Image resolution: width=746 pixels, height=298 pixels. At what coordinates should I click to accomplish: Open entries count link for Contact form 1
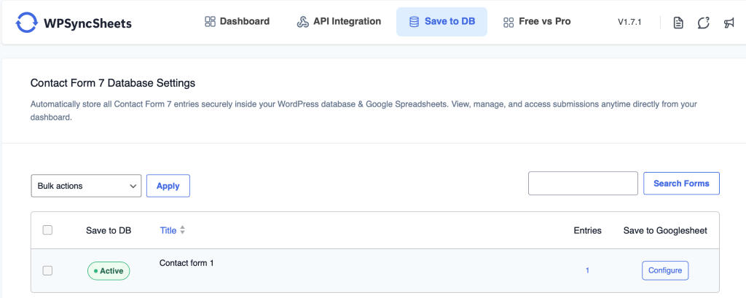587,270
